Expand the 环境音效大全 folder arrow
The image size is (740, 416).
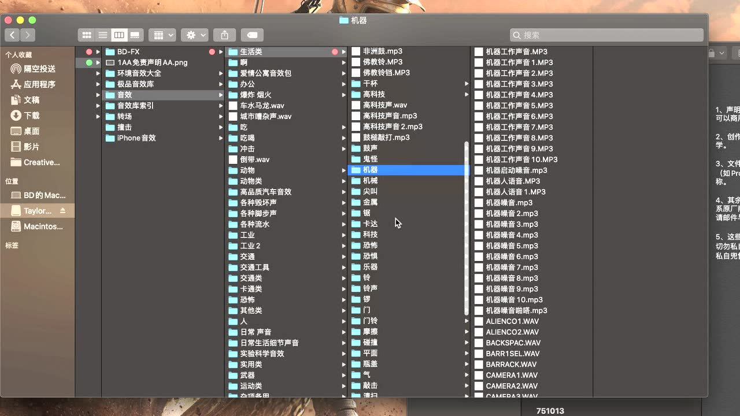(x=221, y=73)
